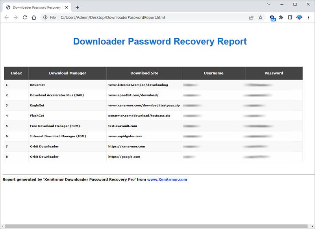
Task: Go back using browser back arrow
Action: [x=7, y=17]
